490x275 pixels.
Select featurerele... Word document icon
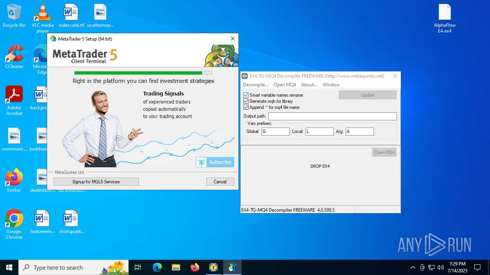pyautogui.click(x=42, y=222)
